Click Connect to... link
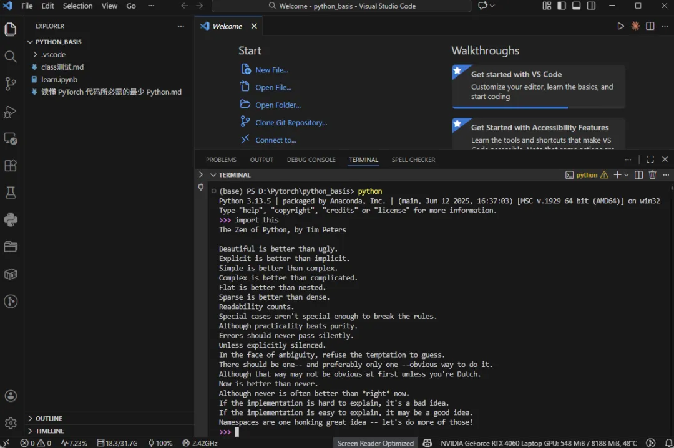The height and width of the screenshot is (448, 674). click(x=276, y=140)
